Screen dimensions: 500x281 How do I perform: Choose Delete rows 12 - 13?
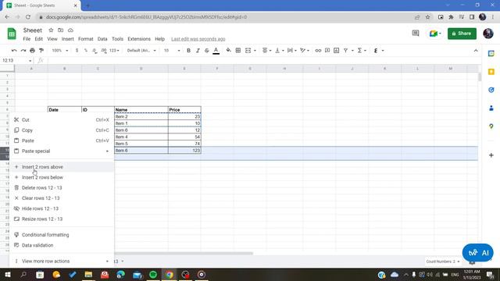pos(62,187)
